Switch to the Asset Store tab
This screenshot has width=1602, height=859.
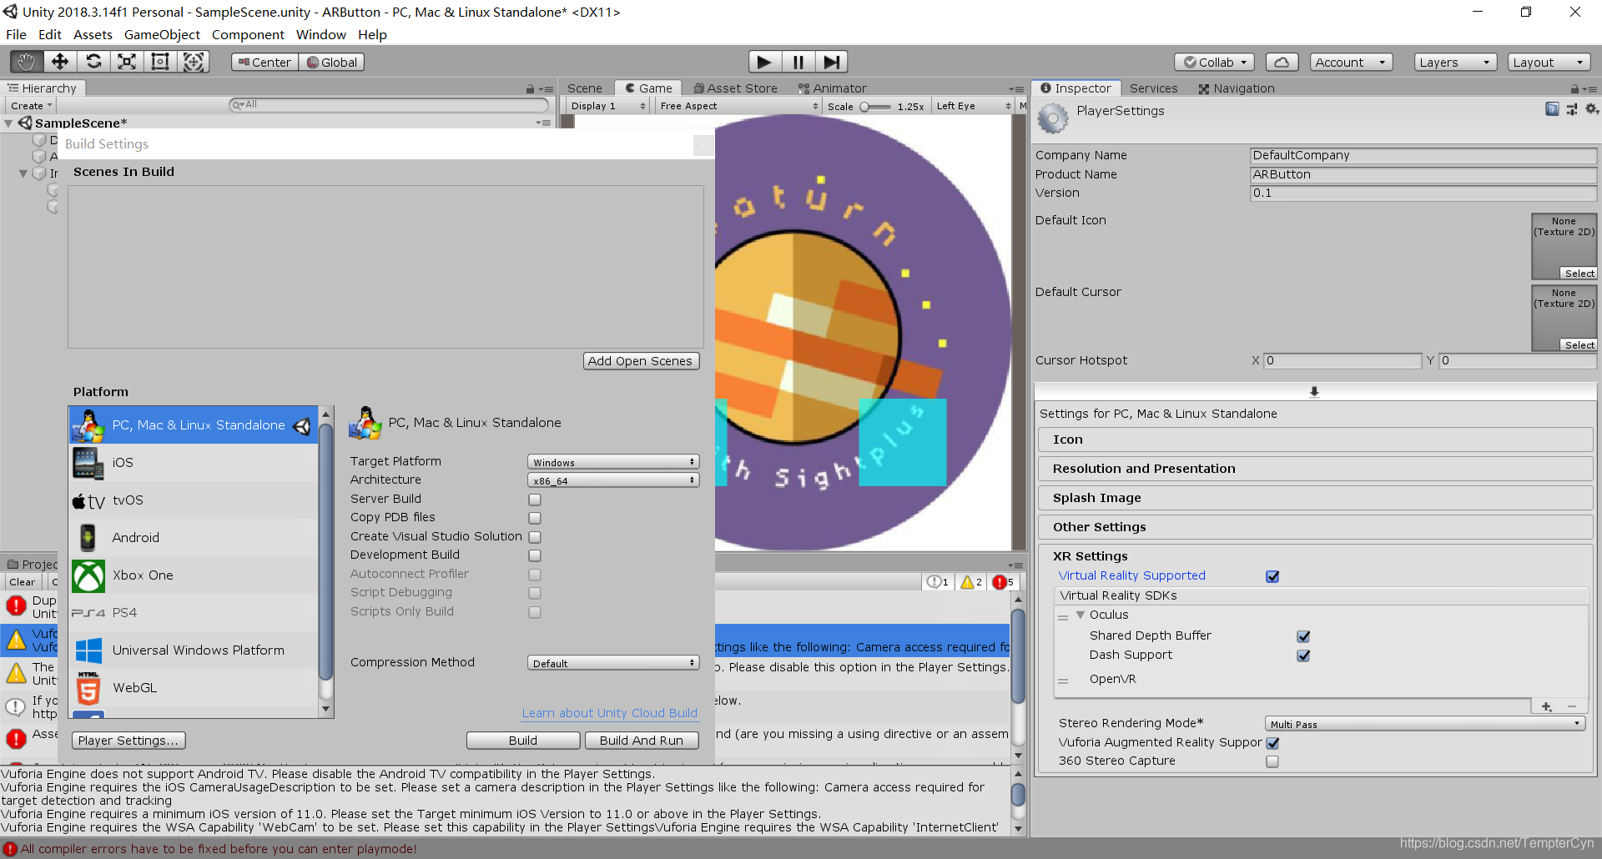(735, 88)
